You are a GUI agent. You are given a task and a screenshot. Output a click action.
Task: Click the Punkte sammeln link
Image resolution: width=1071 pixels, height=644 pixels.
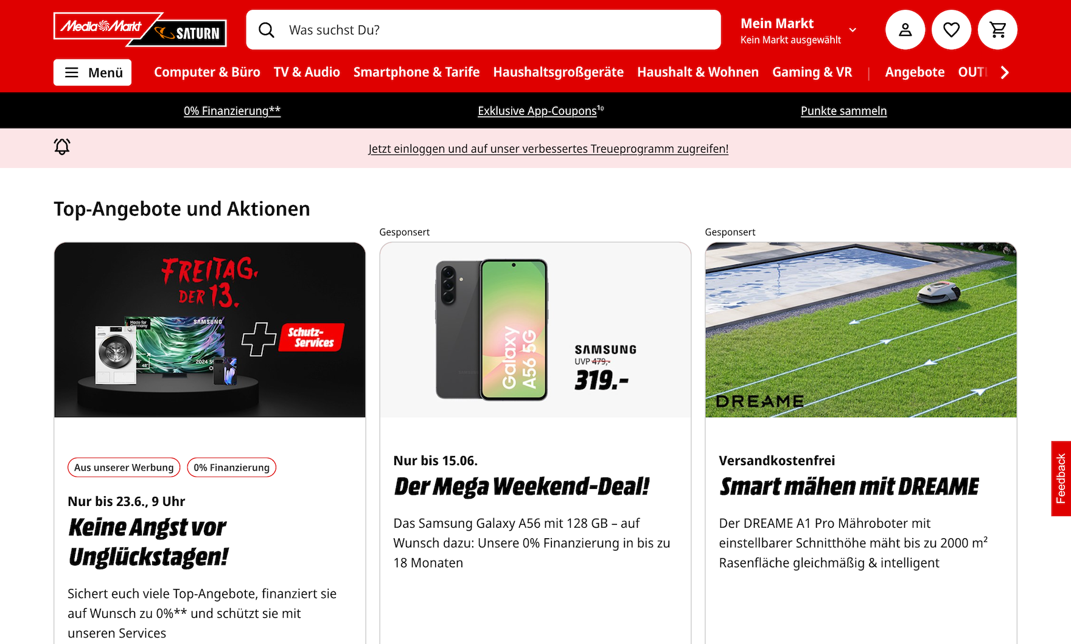click(x=843, y=111)
